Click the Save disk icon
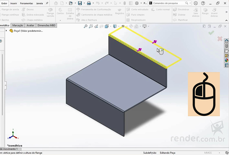 point(80,3)
